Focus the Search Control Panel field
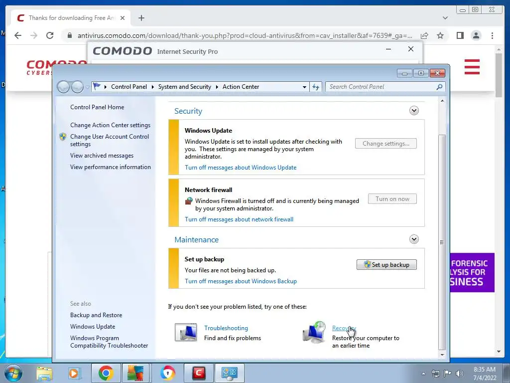 click(381, 87)
